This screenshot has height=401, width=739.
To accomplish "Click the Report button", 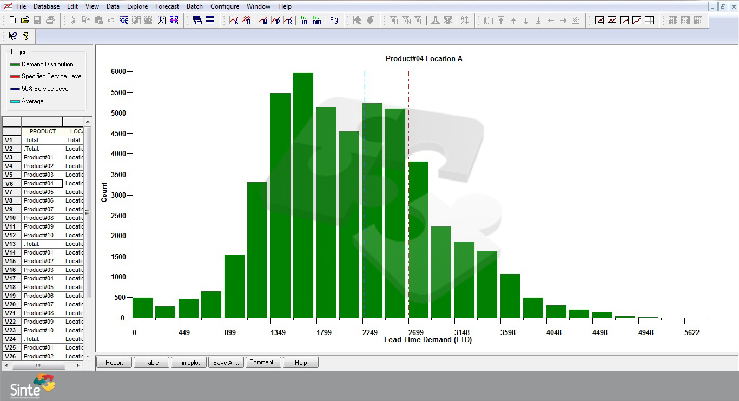I will pos(114,363).
